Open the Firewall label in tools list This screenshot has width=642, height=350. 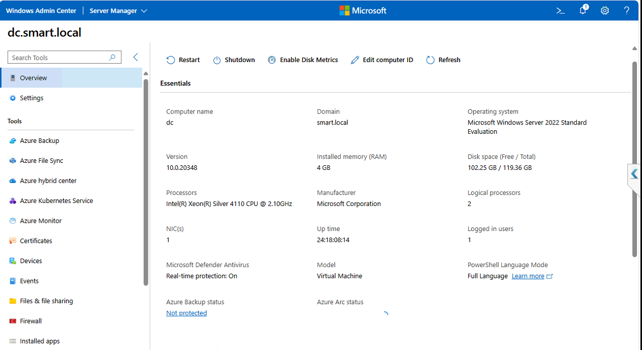[x=31, y=321]
